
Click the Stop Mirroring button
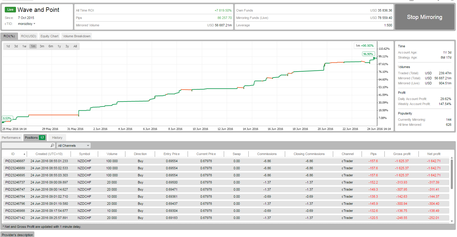tap(424, 17)
